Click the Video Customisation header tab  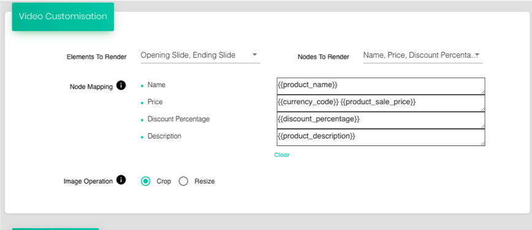click(x=63, y=17)
